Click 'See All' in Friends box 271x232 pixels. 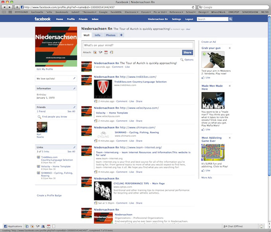point(71,111)
